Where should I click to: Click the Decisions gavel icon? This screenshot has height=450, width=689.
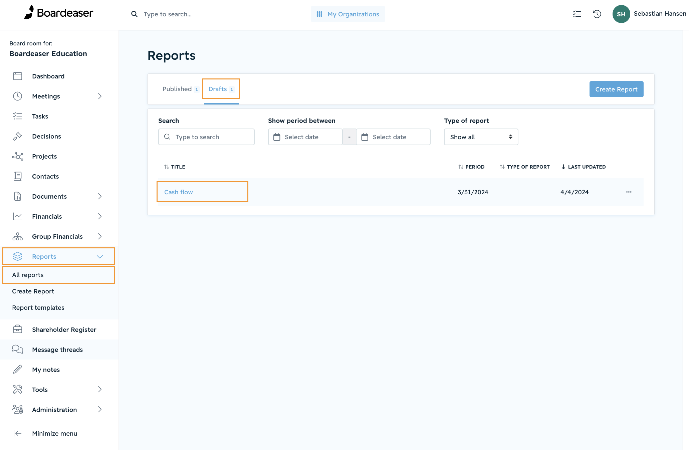(17, 136)
